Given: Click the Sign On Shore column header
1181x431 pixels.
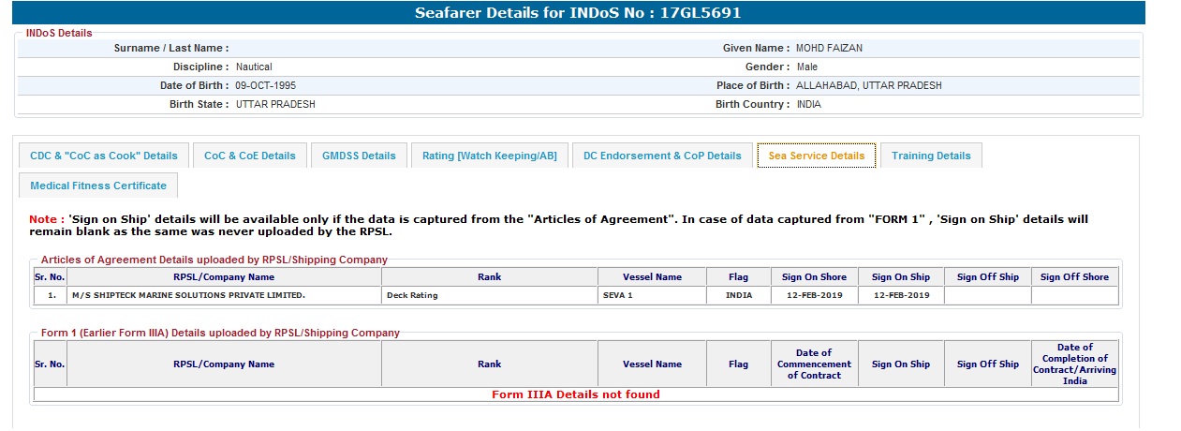Looking at the screenshot, I should click(x=814, y=276).
